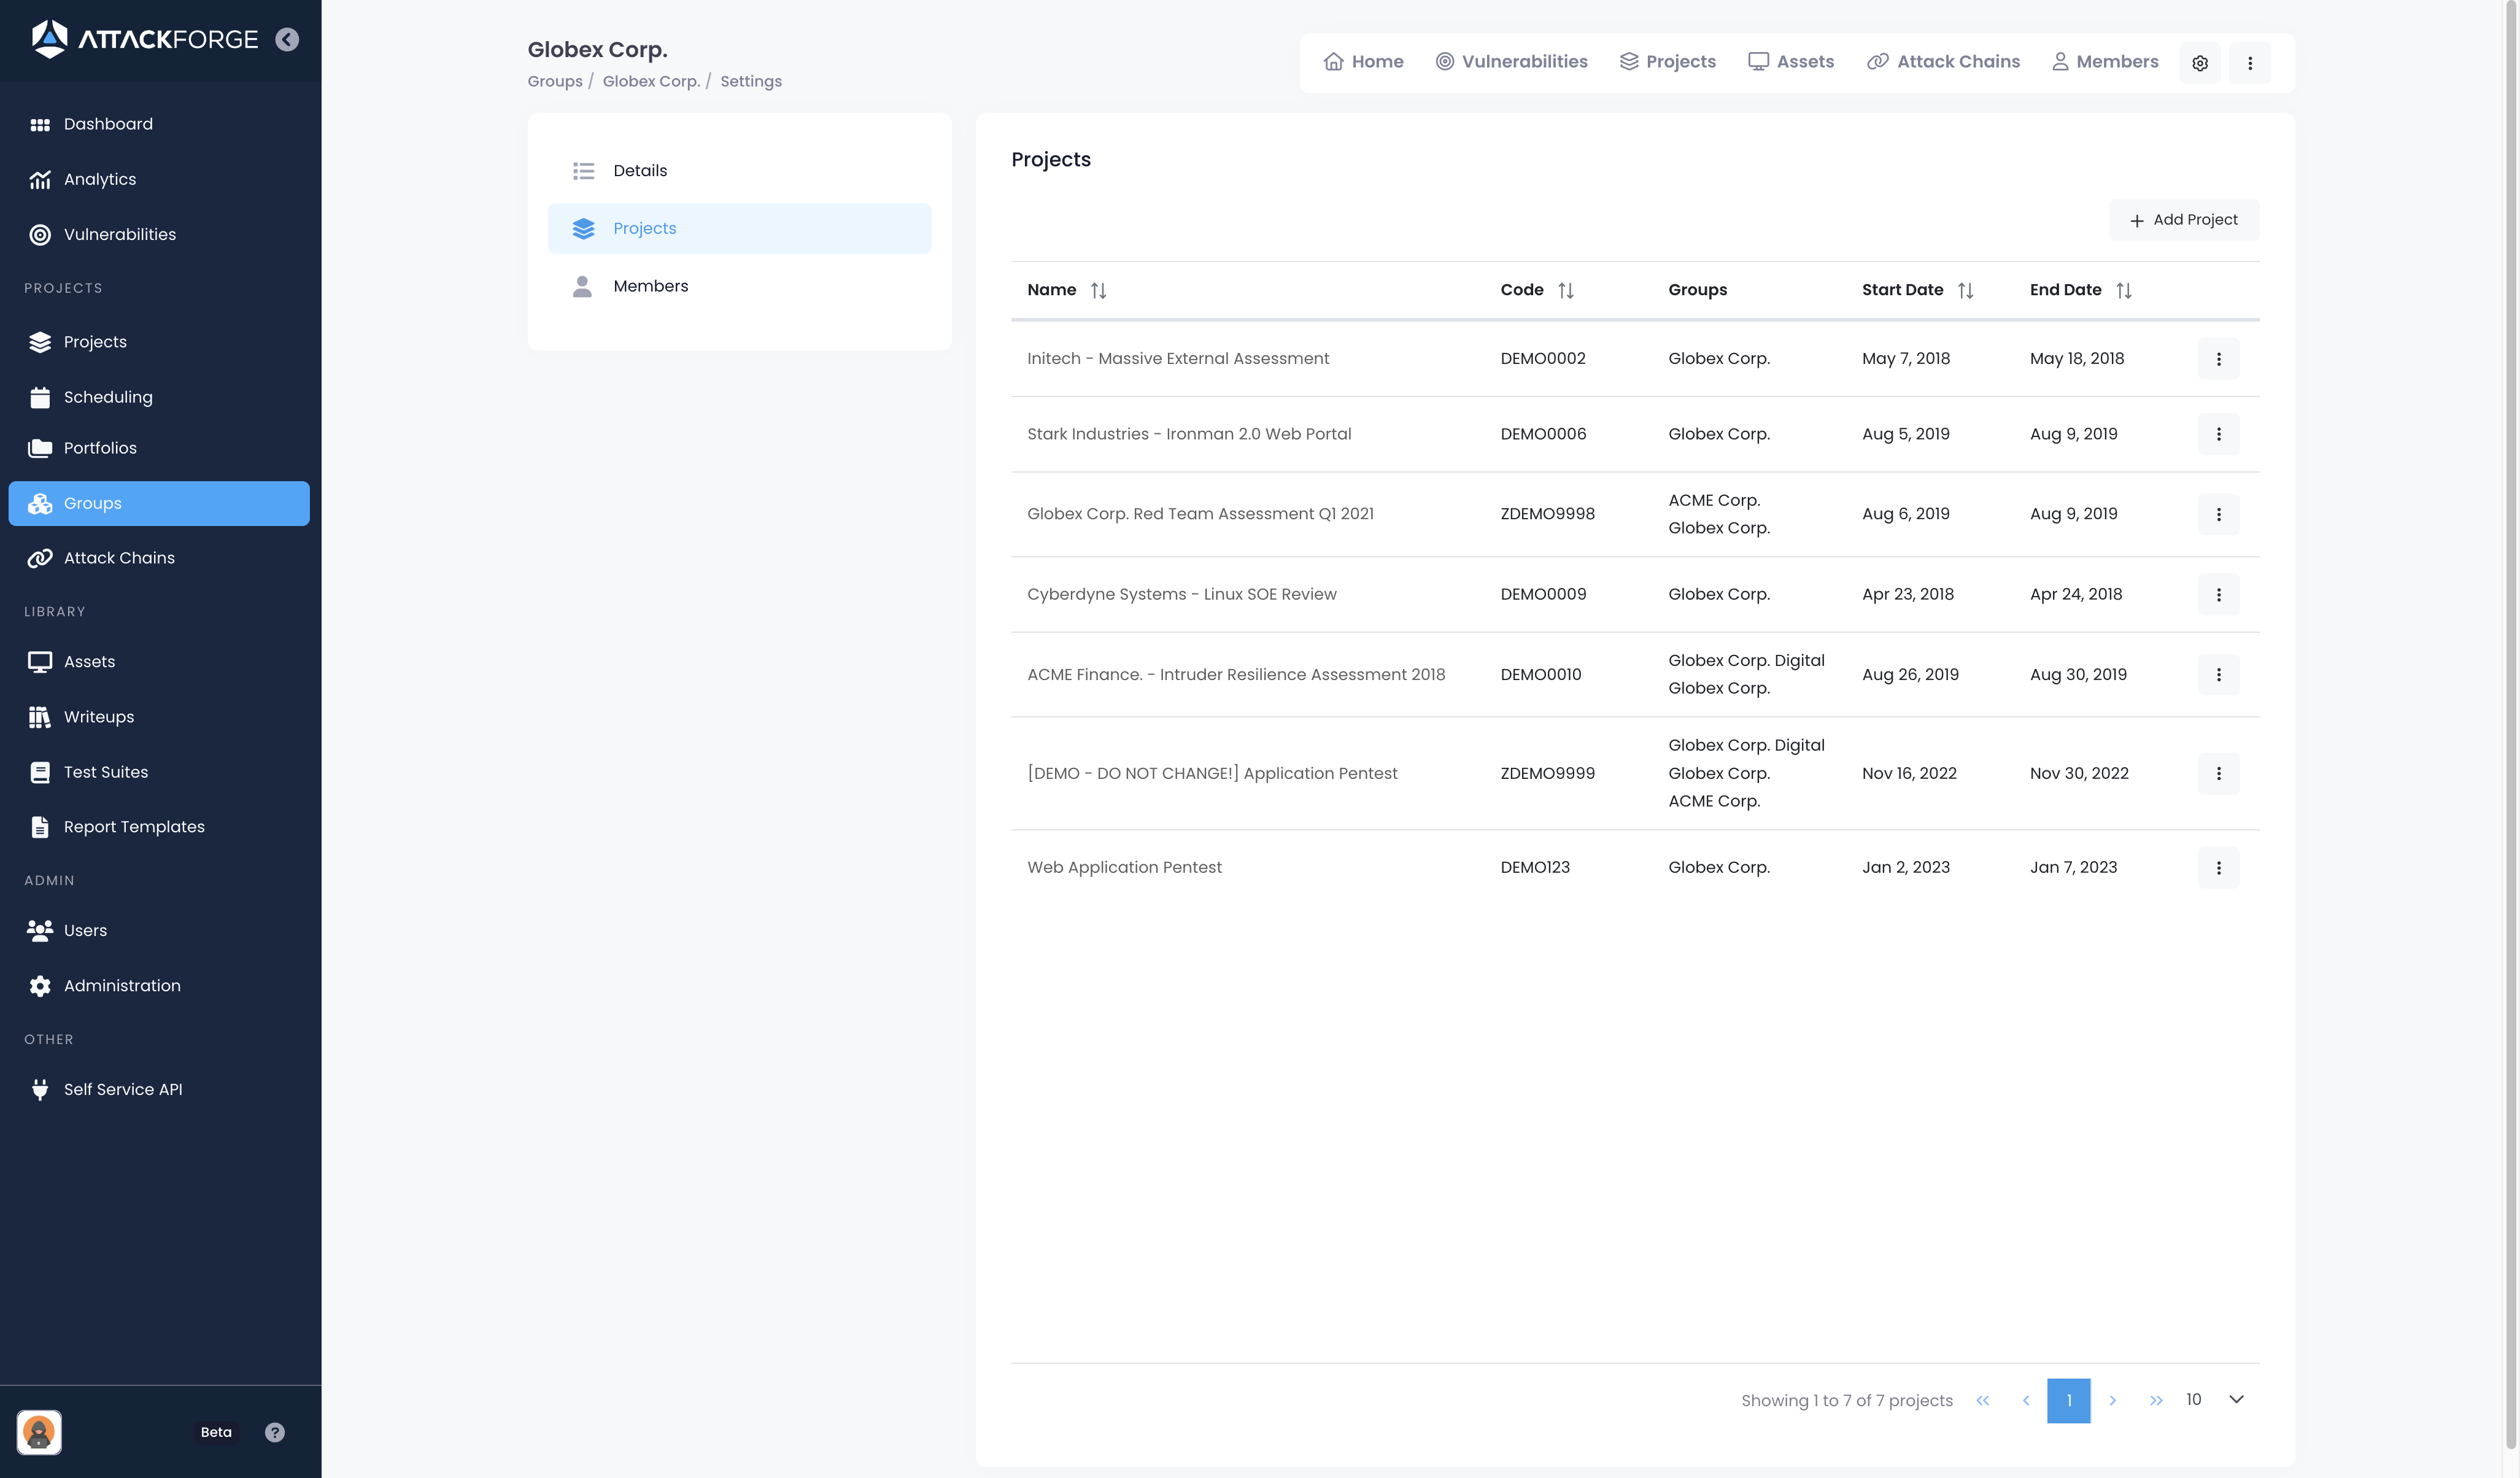Viewport: 2520px width, 1478px height.
Task: Click the ZDEMO9998 code cell
Action: 1547,514
